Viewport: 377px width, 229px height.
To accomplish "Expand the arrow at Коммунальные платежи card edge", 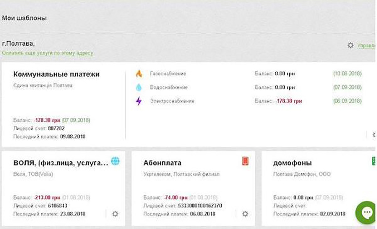I will 374,134.
